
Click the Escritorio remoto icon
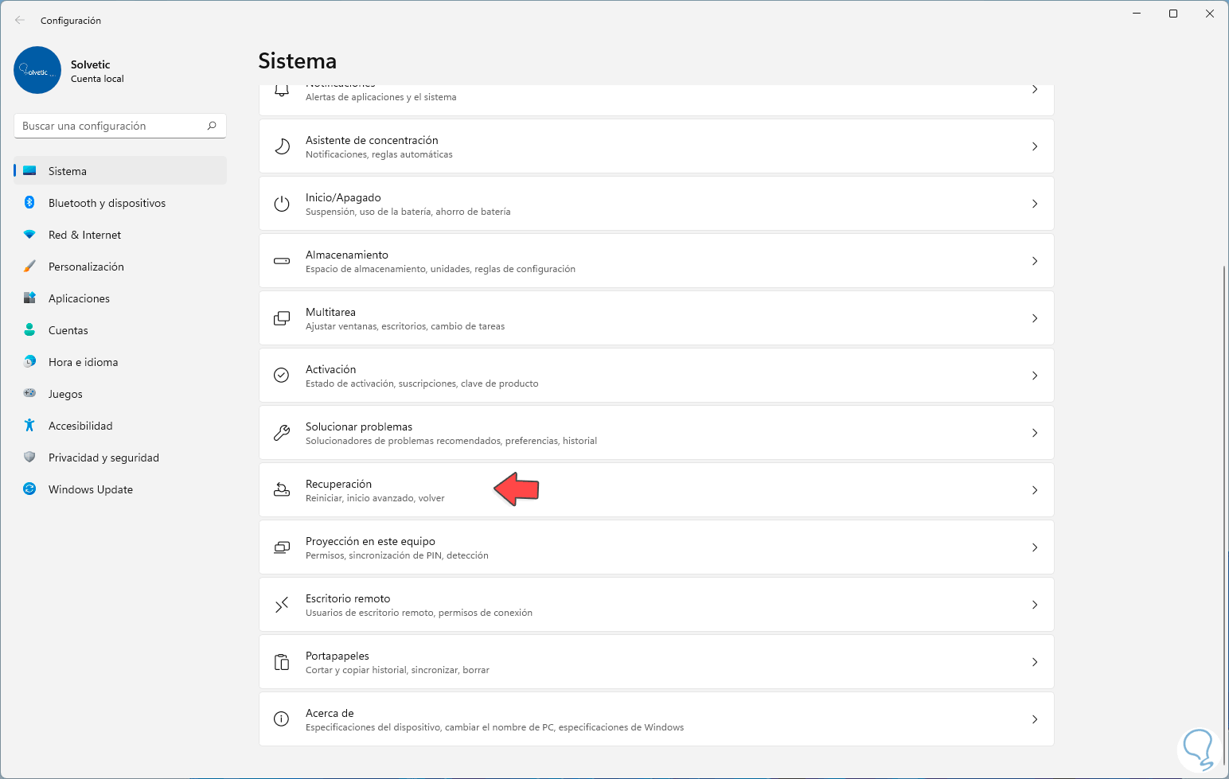coord(282,605)
